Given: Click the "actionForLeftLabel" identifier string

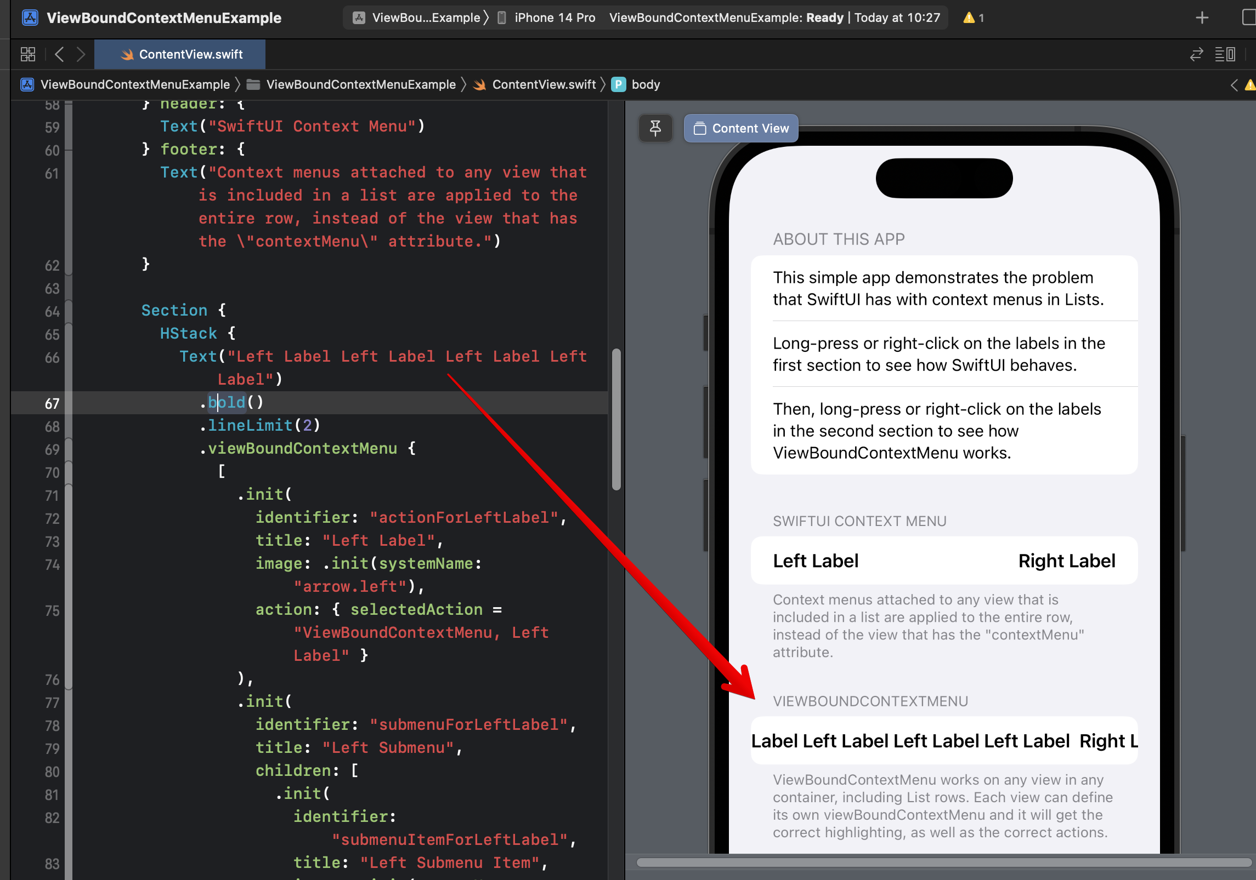Looking at the screenshot, I should pos(464,517).
